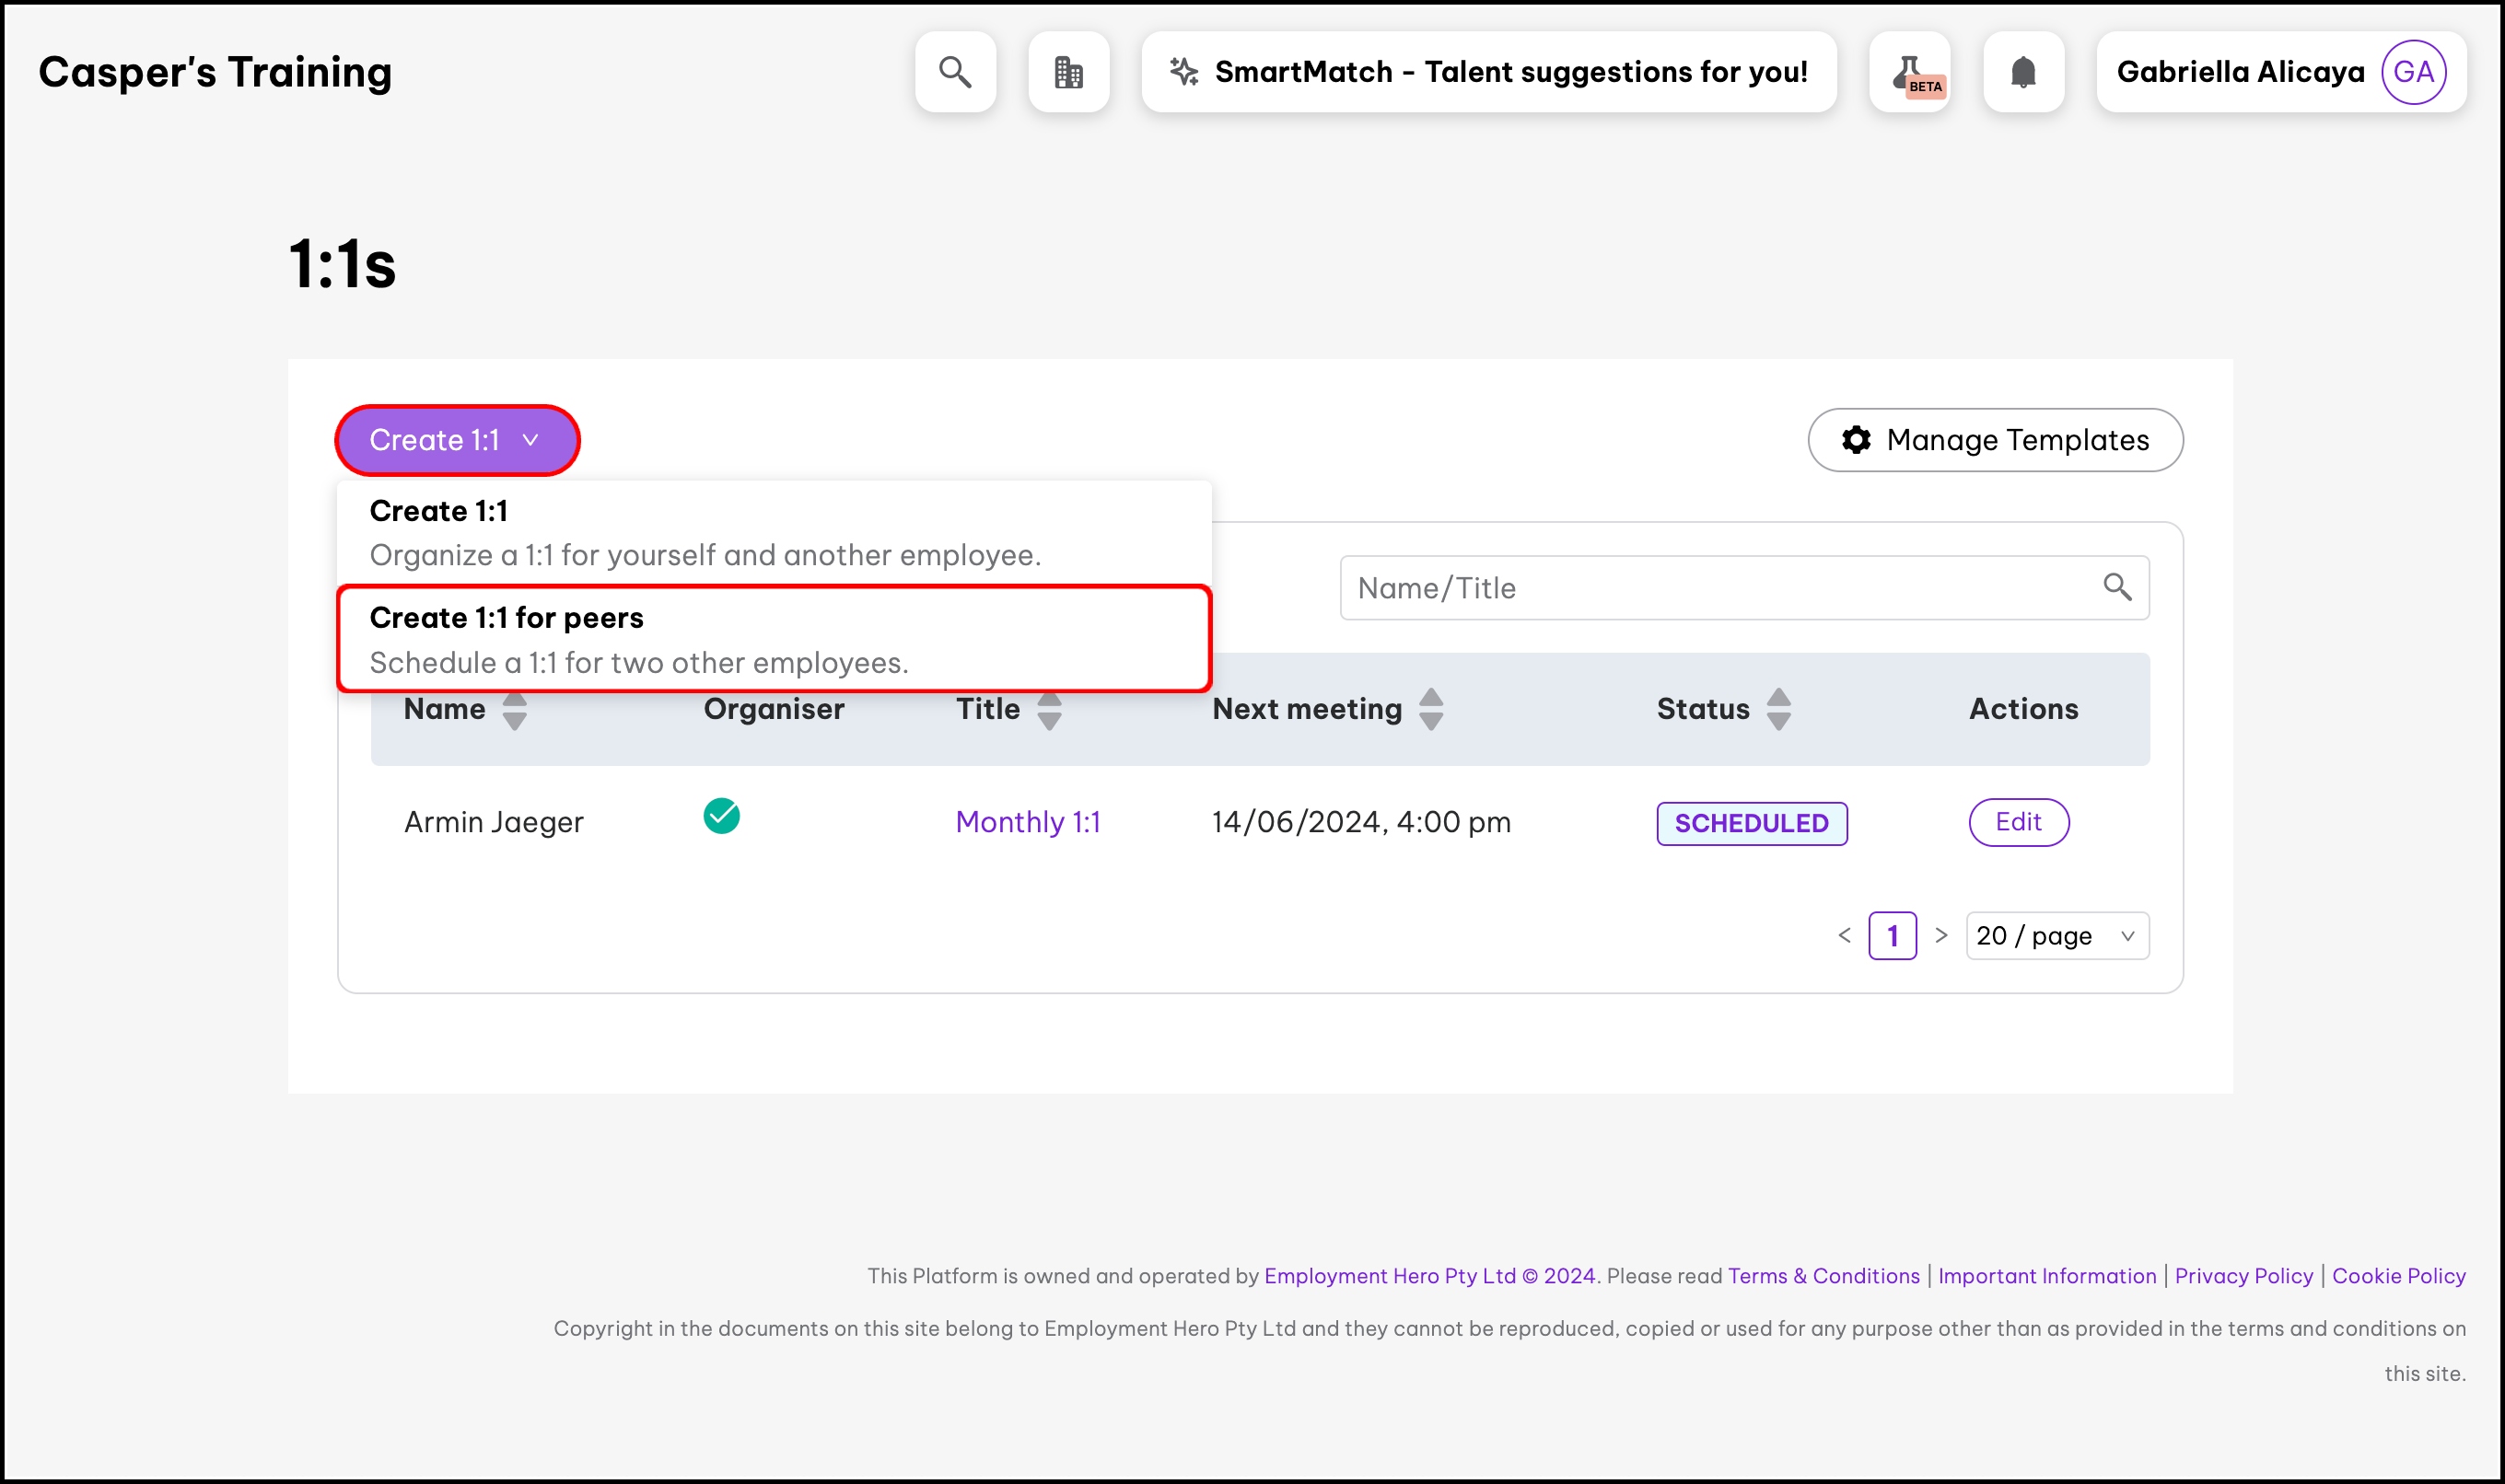
Task: Expand the 20 / page size selector
Action: (2056, 936)
